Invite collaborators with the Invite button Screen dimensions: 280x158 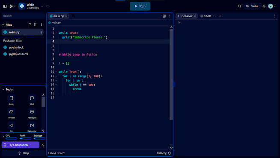point(252,6)
